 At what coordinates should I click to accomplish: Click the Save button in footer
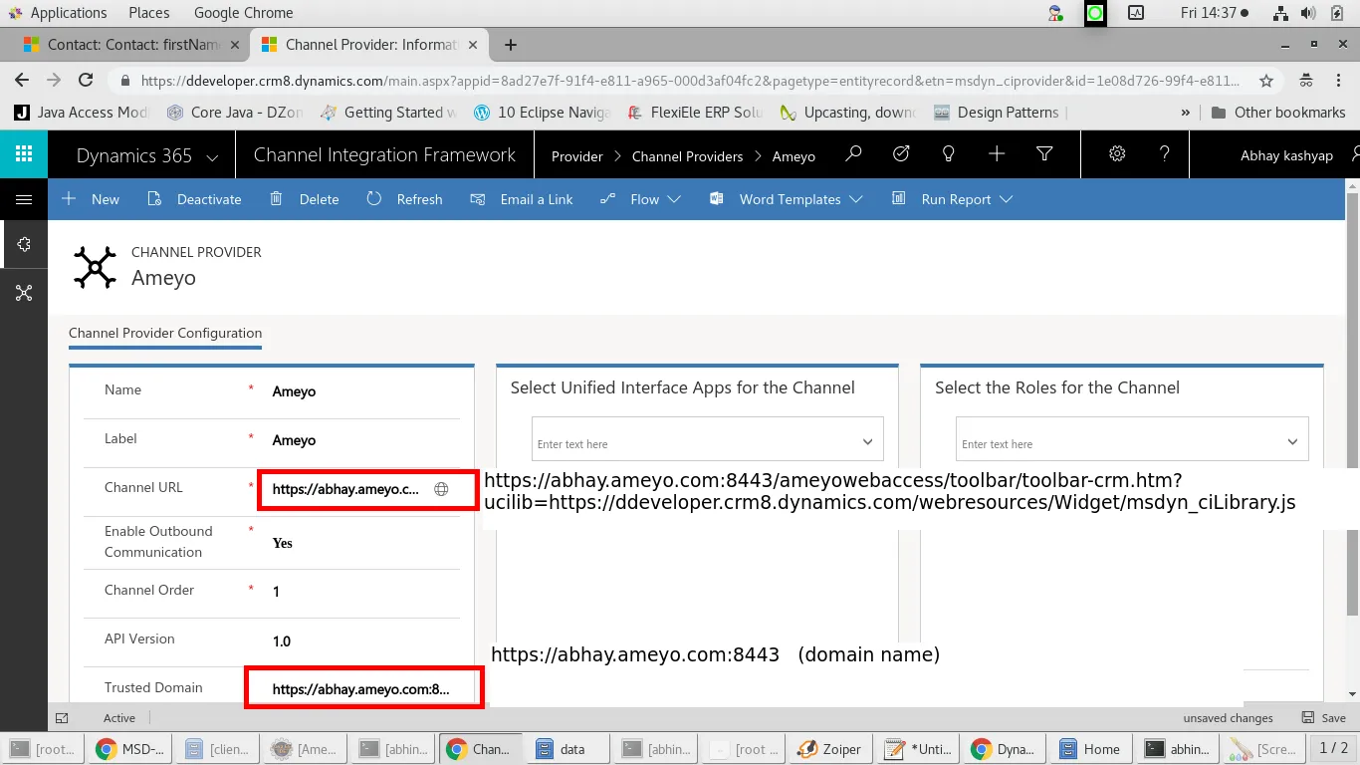click(x=1324, y=717)
